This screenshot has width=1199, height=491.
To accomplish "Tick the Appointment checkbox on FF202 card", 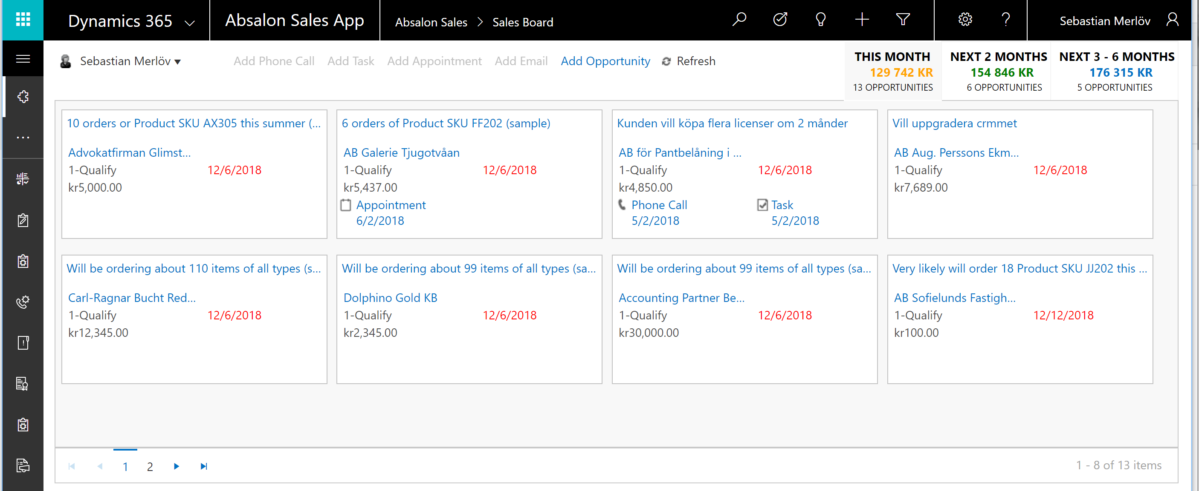I will point(346,205).
